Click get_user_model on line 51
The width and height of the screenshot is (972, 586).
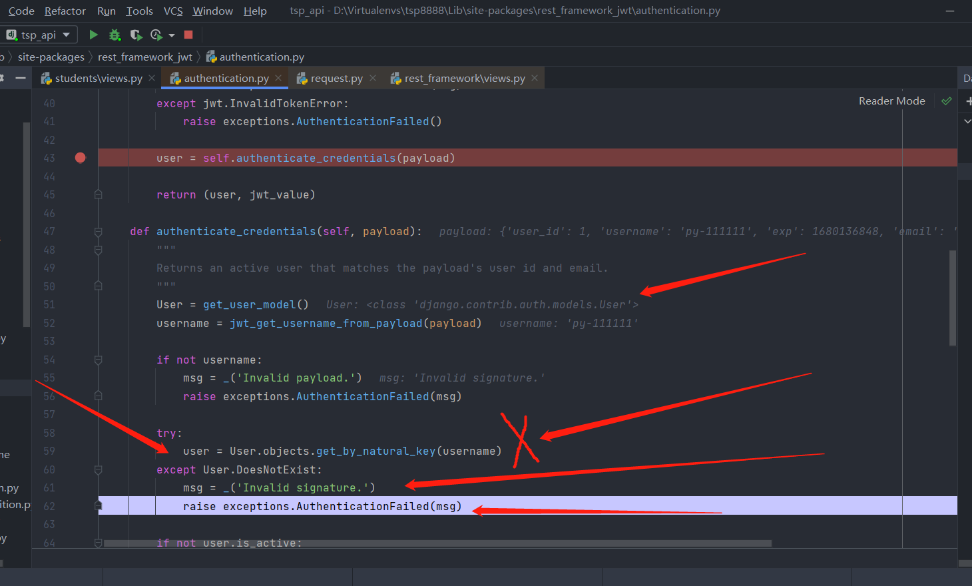click(250, 304)
